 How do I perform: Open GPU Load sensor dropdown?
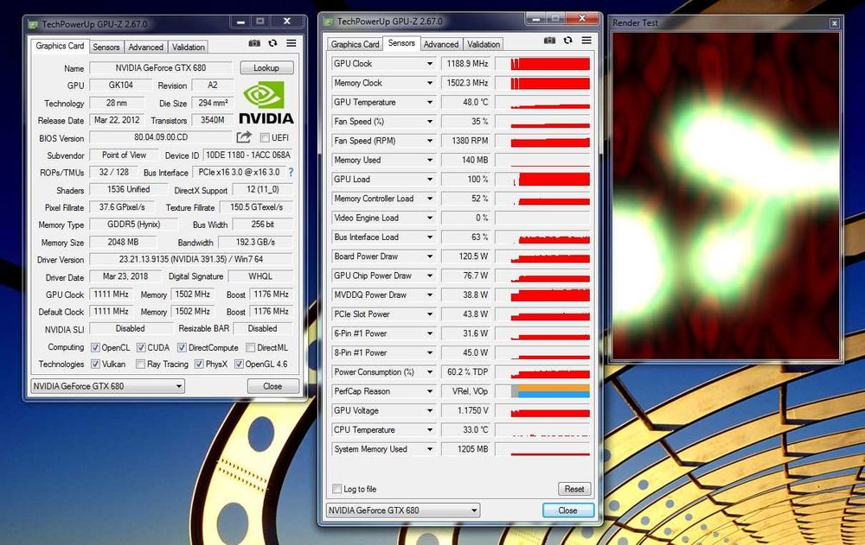pos(430,180)
